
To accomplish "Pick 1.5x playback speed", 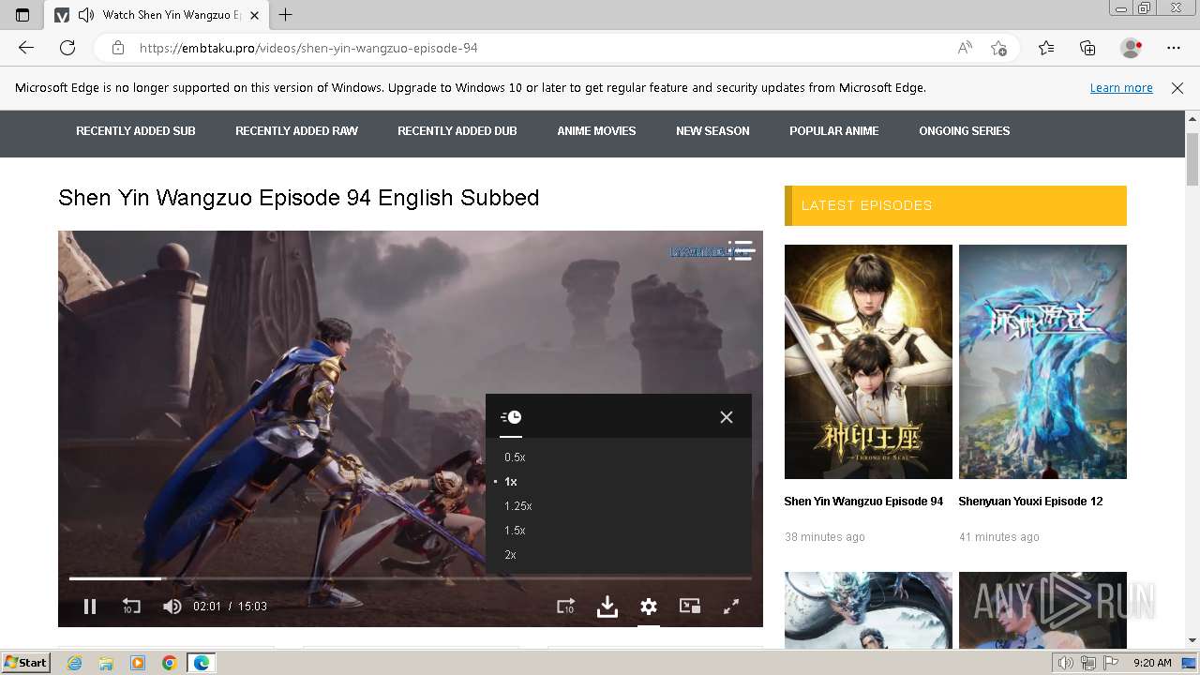I will 515,531.
